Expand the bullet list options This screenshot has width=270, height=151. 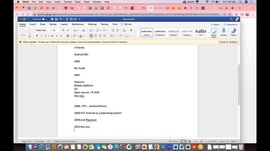pos(94,31)
